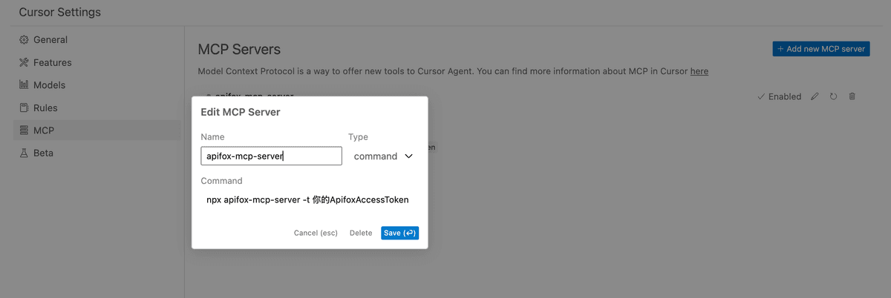Click the Cursor Settings title text

pyautogui.click(x=59, y=12)
